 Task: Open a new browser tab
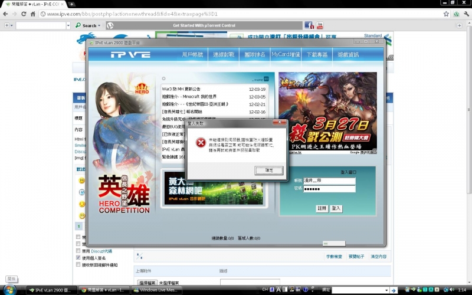[x=71, y=4]
